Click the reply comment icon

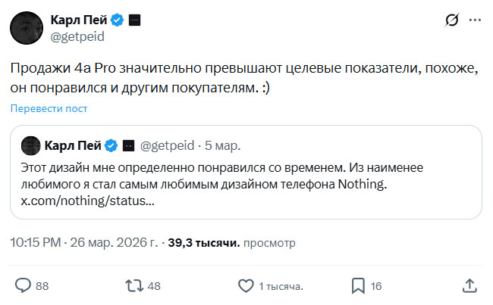tap(24, 286)
